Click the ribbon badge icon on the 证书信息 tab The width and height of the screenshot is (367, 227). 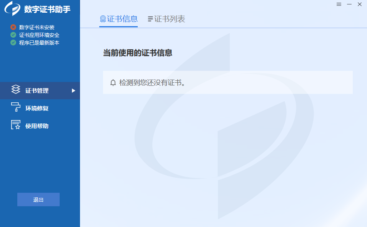[103, 19]
